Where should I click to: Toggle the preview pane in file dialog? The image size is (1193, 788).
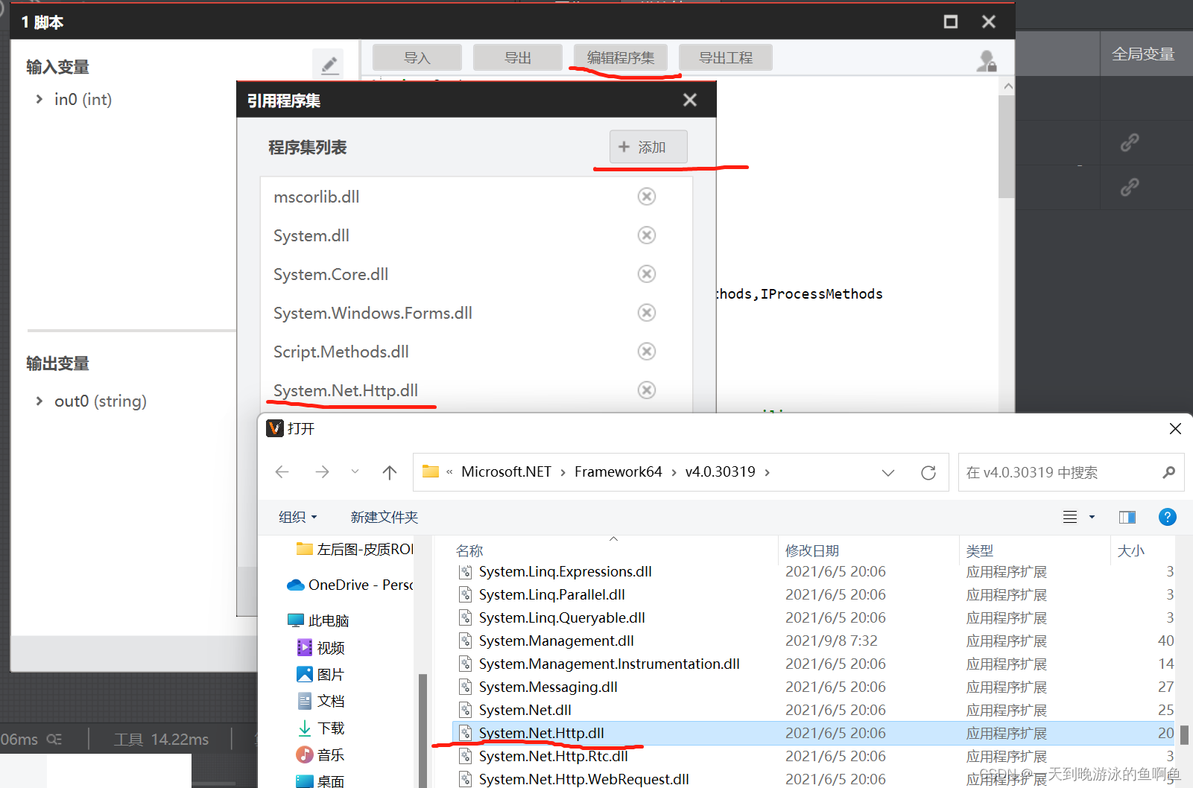[x=1126, y=516]
